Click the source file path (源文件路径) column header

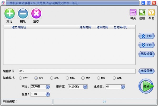coord(45,27)
